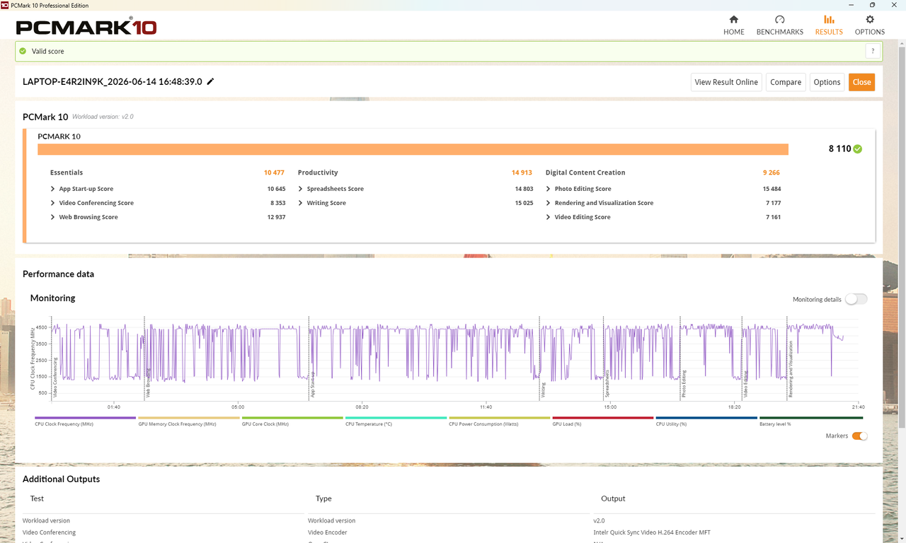The width and height of the screenshot is (906, 543).
Task: Click the Additional Outputs heading
Action: (x=62, y=479)
